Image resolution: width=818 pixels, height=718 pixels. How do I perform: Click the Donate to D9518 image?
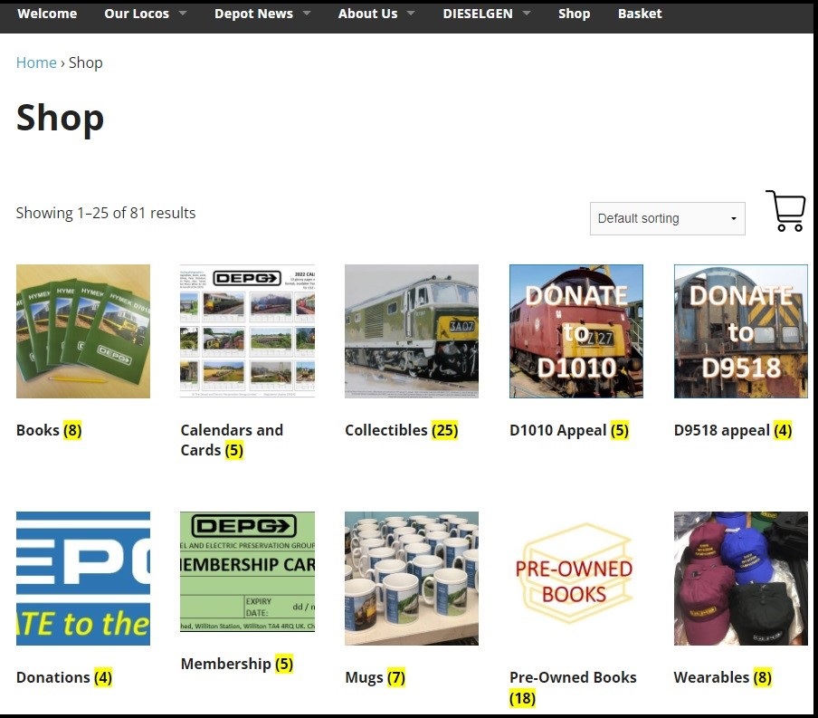pyautogui.click(x=741, y=331)
